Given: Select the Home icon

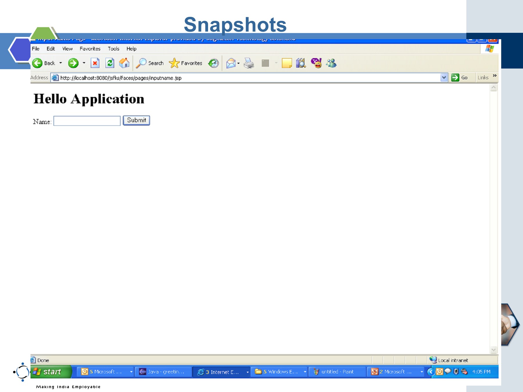Looking at the screenshot, I should 124,63.
